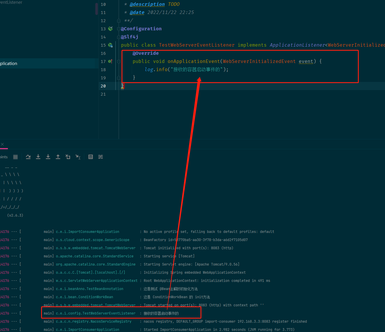This screenshot has width=385, height=332.
Task: Collapse the fold marker at @Configuration
Action: [119, 29]
